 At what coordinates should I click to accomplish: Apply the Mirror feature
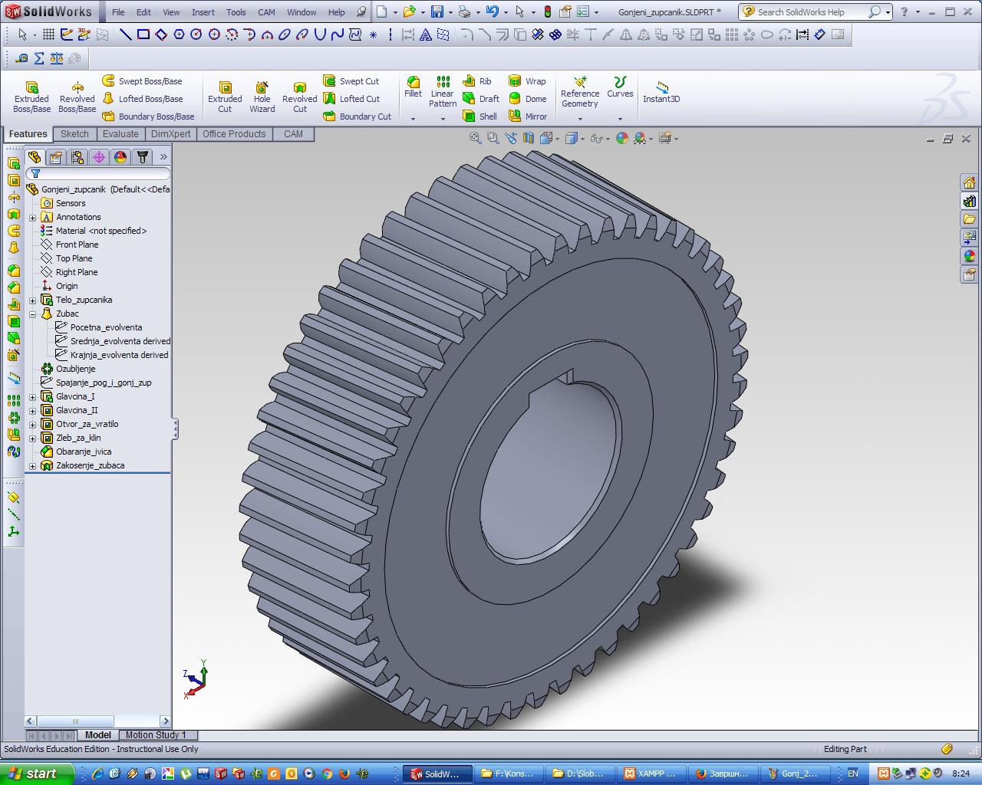pos(528,117)
